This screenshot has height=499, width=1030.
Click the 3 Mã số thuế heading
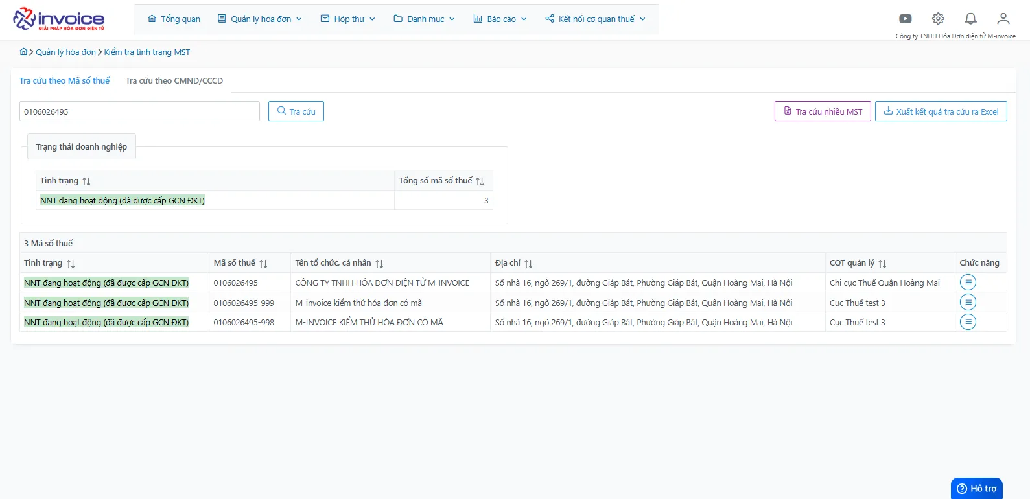click(49, 243)
